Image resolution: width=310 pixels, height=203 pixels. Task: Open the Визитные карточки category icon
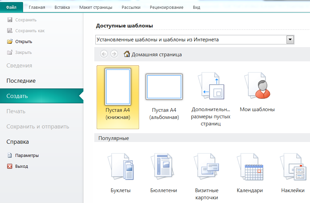[207, 166]
